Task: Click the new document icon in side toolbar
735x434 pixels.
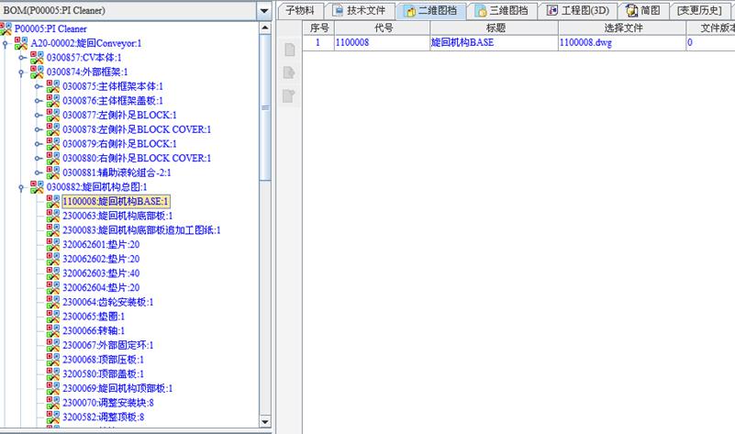Action: pos(289,50)
